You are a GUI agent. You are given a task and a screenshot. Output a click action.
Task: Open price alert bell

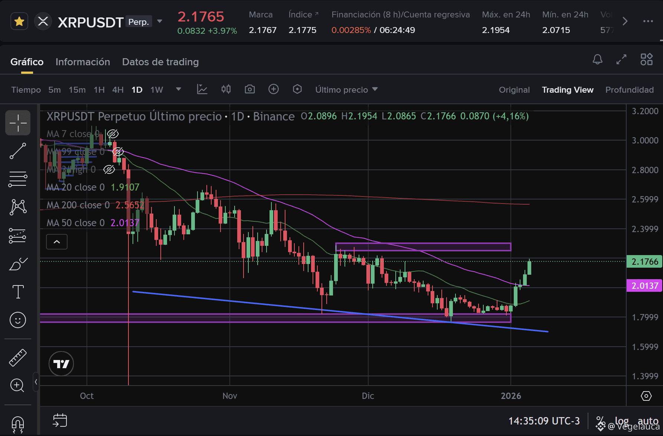coord(598,59)
